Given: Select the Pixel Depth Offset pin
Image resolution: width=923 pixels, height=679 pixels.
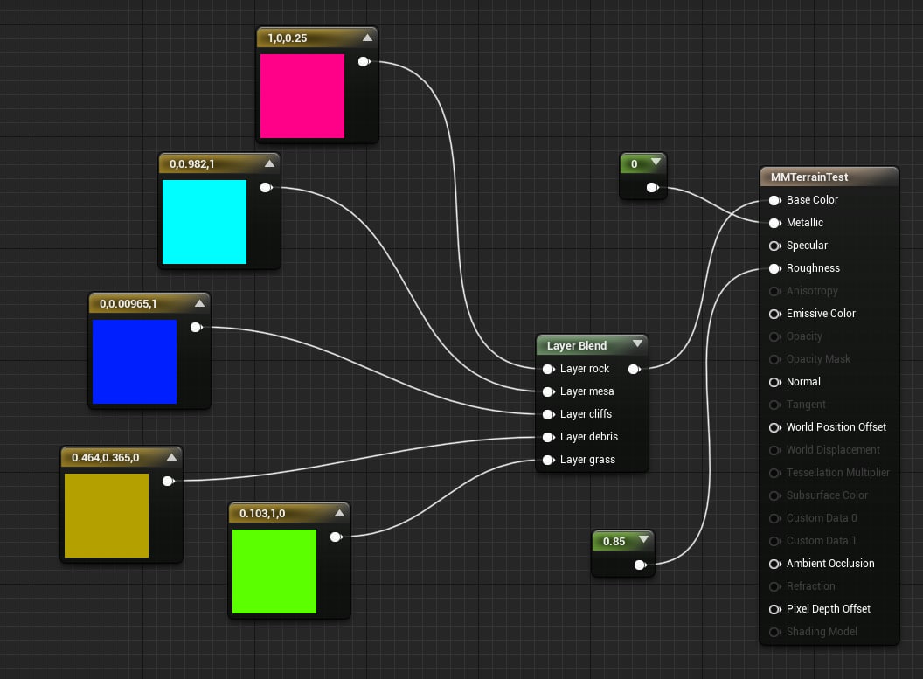Looking at the screenshot, I should (775, 609).
